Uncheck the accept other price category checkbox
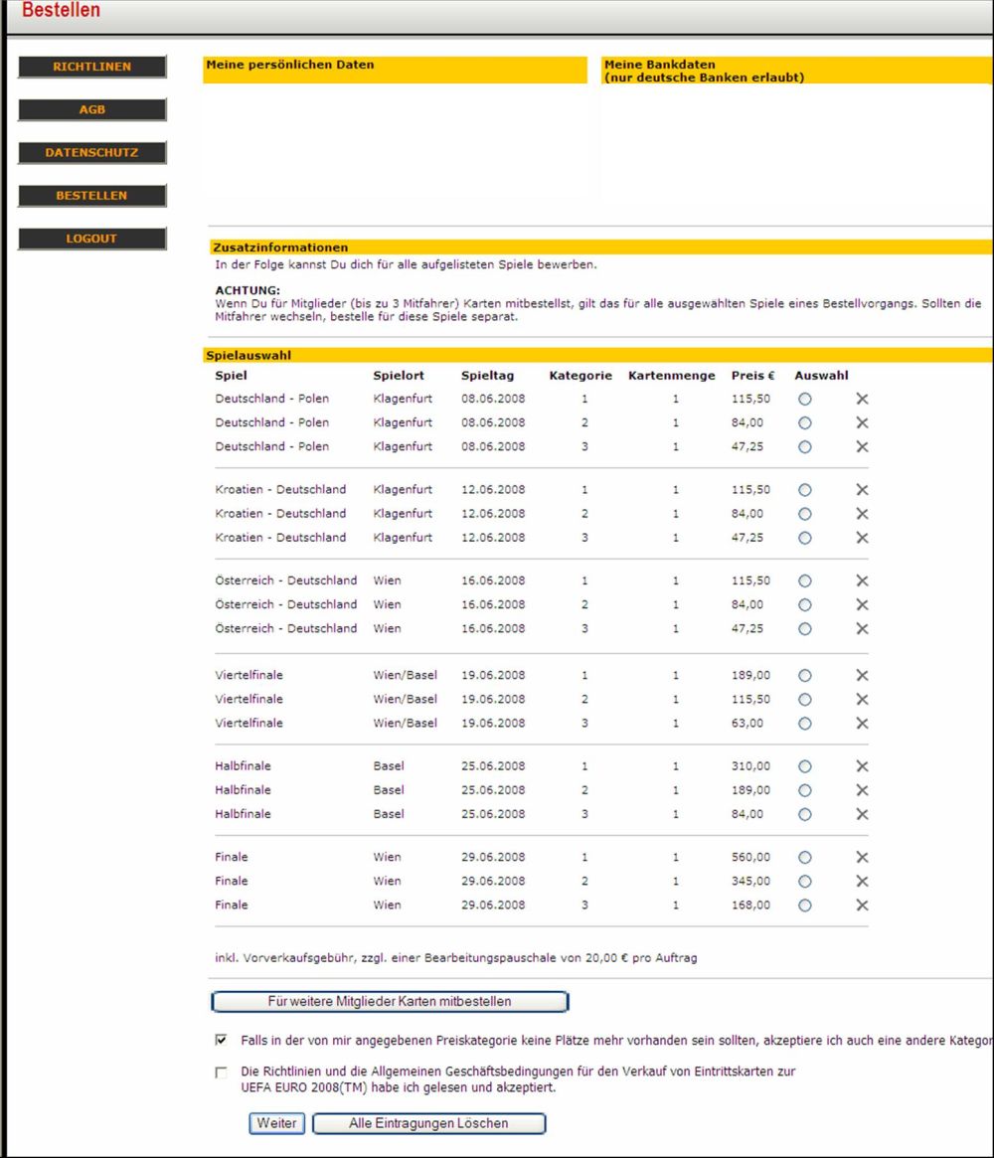 pos(221,1041)
